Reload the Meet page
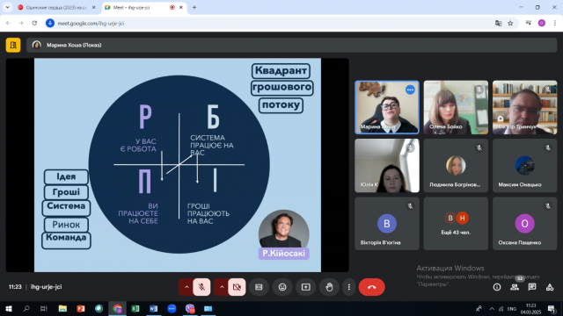The height and width of the screenshot is (316, 563). (x=34, y=23)
